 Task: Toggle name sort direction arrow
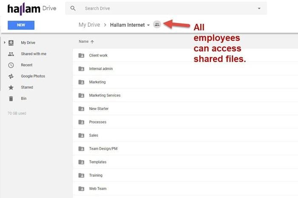[92, 42]
